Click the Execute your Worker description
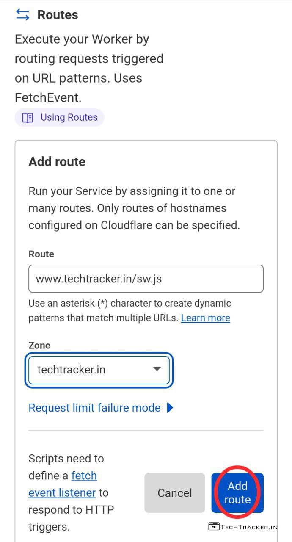The image size is (292, 542). point(89,68)
